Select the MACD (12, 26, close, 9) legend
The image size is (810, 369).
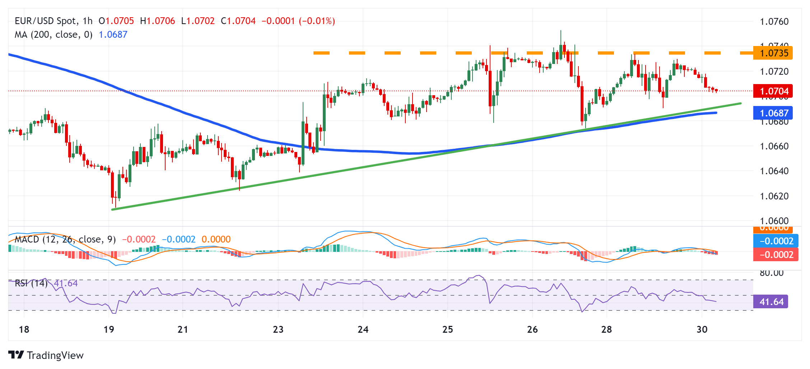[x=65, y=239]
